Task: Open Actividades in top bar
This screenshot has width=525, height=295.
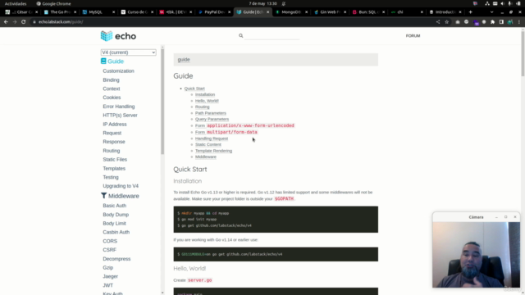Action: pyautogui.click(x=16, y=3)
